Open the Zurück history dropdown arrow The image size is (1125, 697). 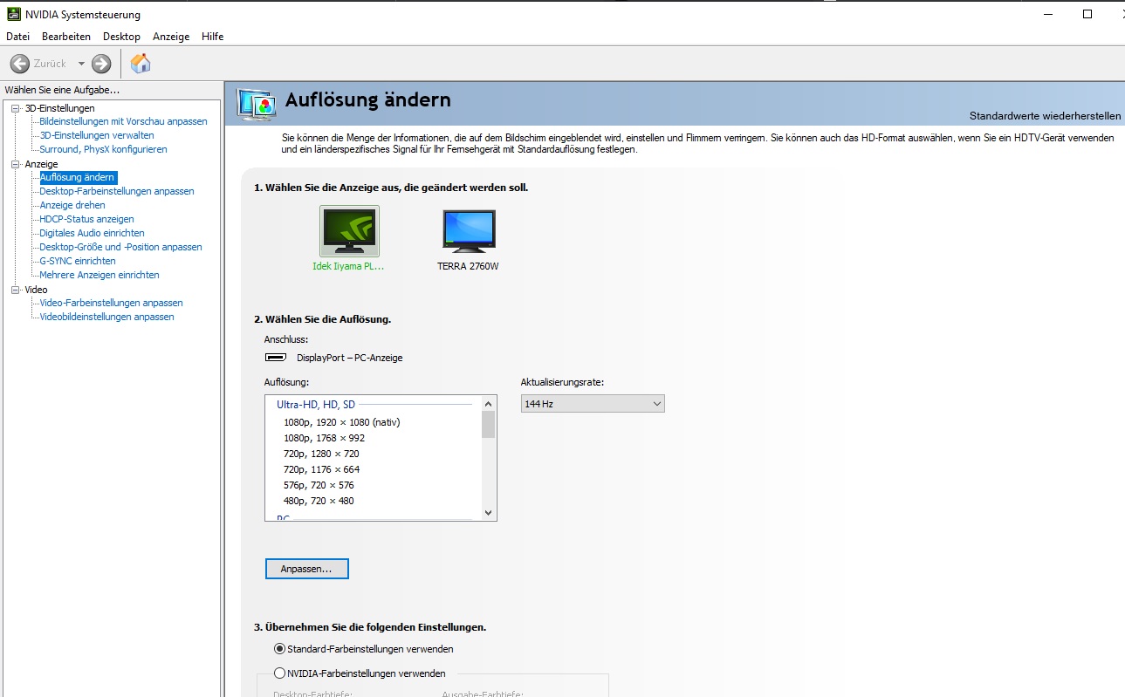point(81,64)
